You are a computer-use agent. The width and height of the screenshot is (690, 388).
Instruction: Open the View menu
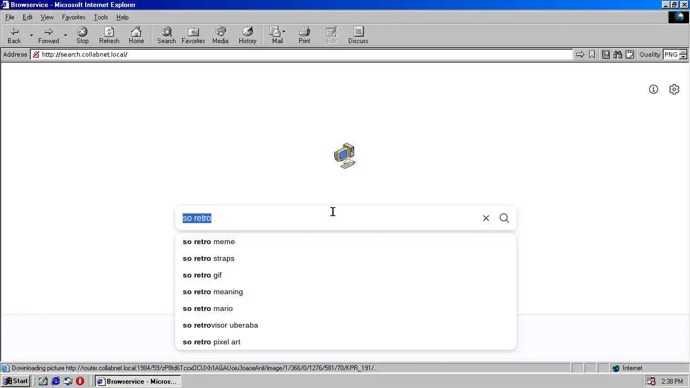[x=47, y=17]
